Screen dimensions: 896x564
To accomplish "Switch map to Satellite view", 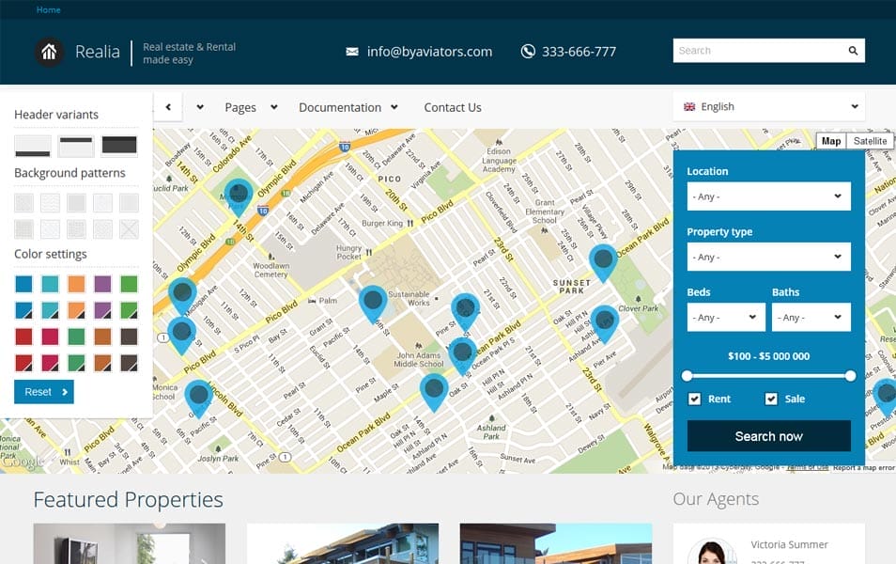I will pos(870,141).
